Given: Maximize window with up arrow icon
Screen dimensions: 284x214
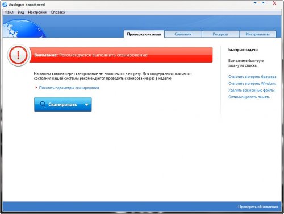Looking at the screenshot, I should click(x=264, y=3).
